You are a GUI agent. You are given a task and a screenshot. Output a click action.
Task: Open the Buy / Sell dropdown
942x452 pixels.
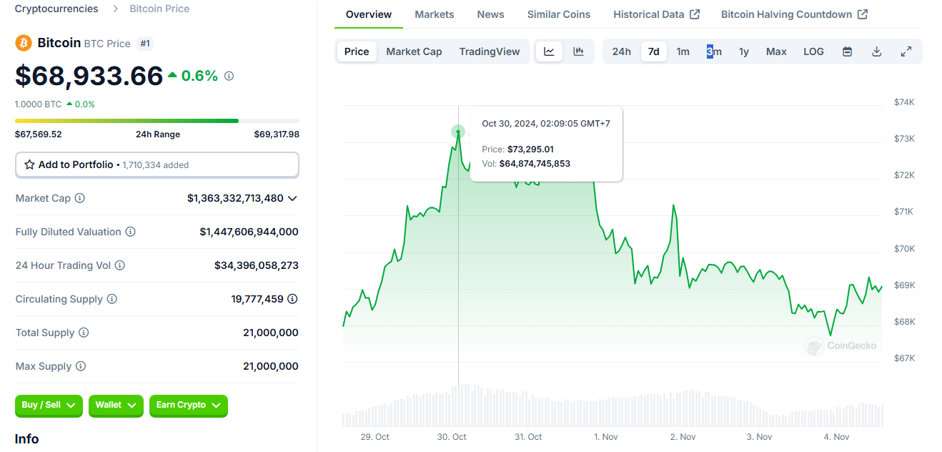click(x=49, y=406)
